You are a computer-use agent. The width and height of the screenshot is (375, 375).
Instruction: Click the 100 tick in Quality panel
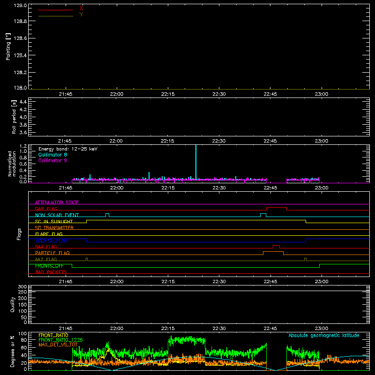(22, 311)
